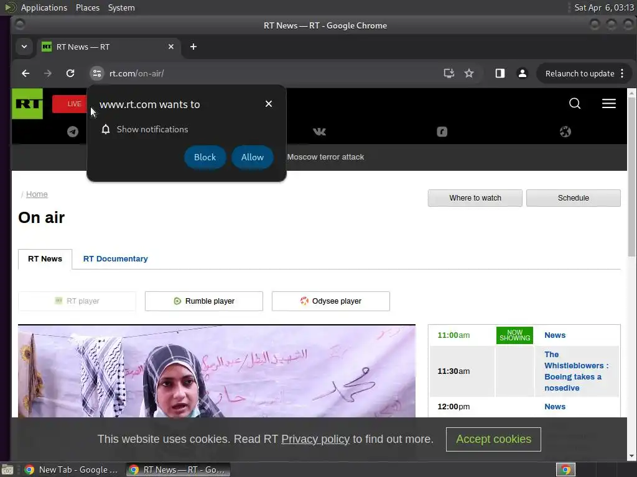The image size is (637, 477).
Task: Click the 11:30am schedule time
Action: [453, 371]
